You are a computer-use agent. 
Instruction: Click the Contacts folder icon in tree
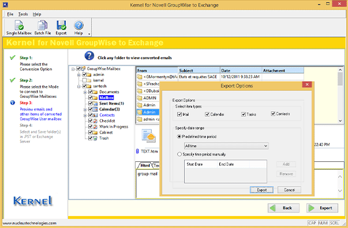[x=95, y=115]
